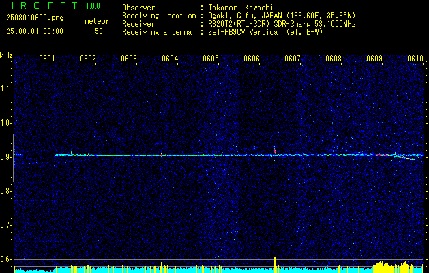
Task: Click the Observer field label
Action: click(x=138, y=8)
